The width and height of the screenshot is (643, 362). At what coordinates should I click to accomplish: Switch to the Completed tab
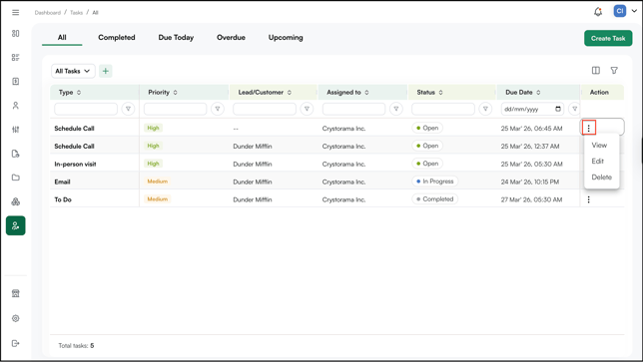pos(117,37)
